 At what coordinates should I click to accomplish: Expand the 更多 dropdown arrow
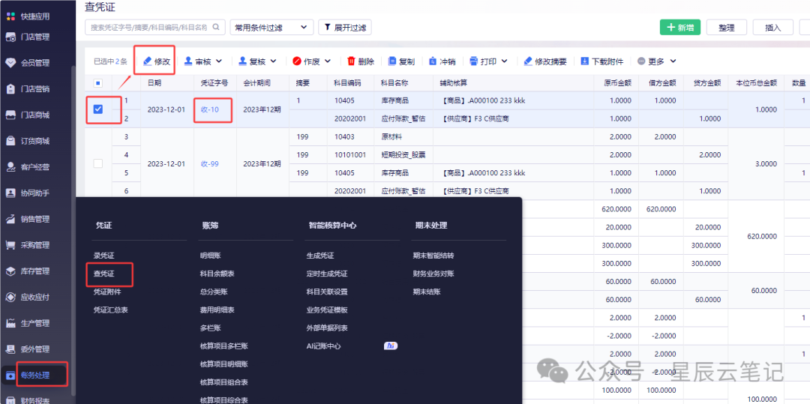coord(673,61)
